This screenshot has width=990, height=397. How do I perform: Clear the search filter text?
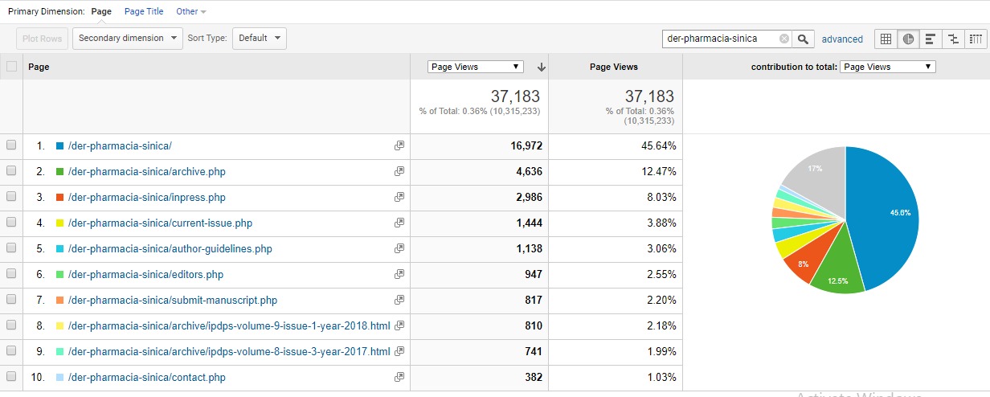784,39
